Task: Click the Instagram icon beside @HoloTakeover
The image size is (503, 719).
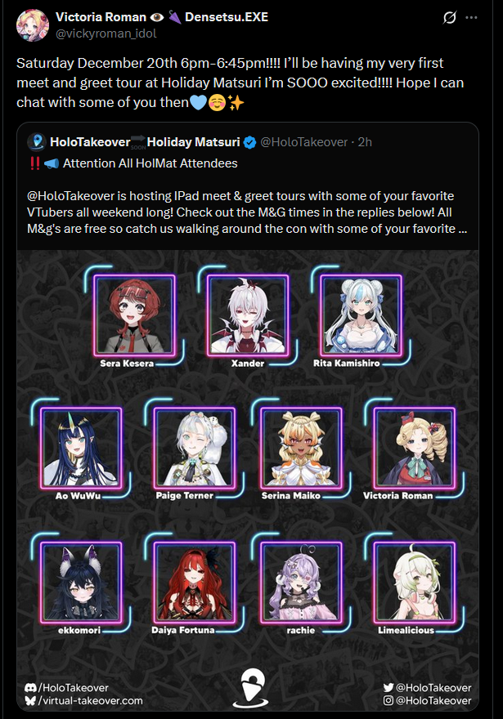Action: tap(388, 701)
